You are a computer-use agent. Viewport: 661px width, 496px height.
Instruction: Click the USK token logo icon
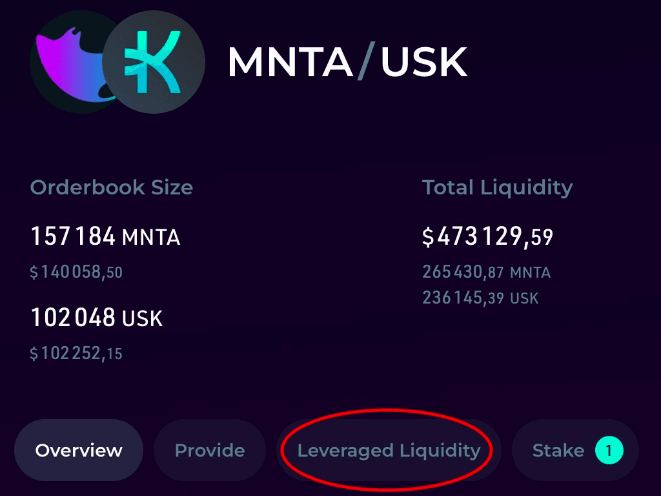click(x=154, y=62)
